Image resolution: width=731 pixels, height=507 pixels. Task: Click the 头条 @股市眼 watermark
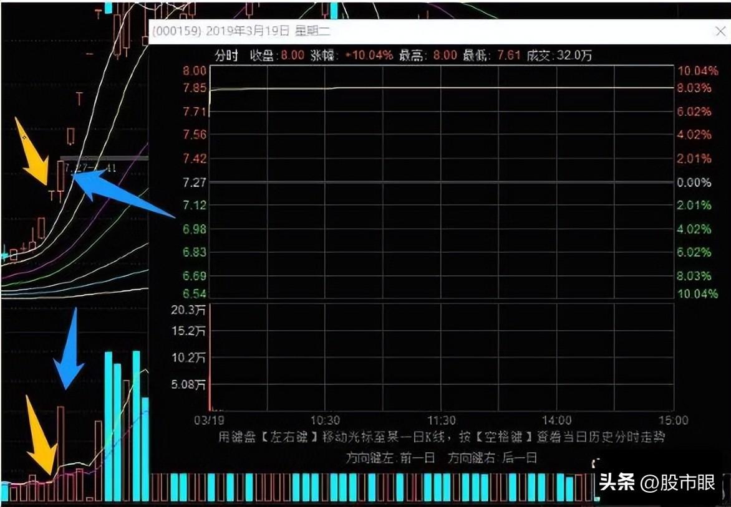tap(657, 483)
